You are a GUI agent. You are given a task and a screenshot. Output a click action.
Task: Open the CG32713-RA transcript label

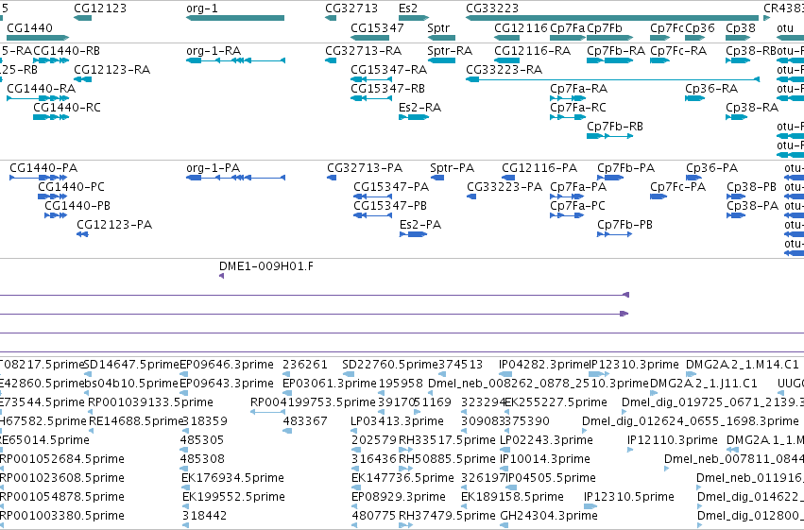pos(364,51)
